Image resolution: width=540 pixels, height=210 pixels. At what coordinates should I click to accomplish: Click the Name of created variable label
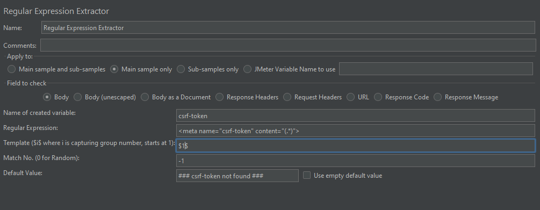tap(39, 113)
